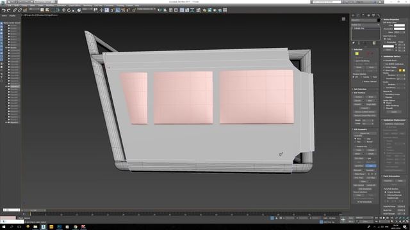Activate the highlighted Cut button
The height and width of the screenshot is (230, 410).
coord(371,166)
